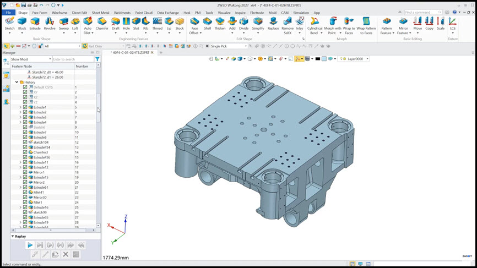The image size is (477, 268).
Task: Select the Thicken tool
Action: (x=220, y=24)
